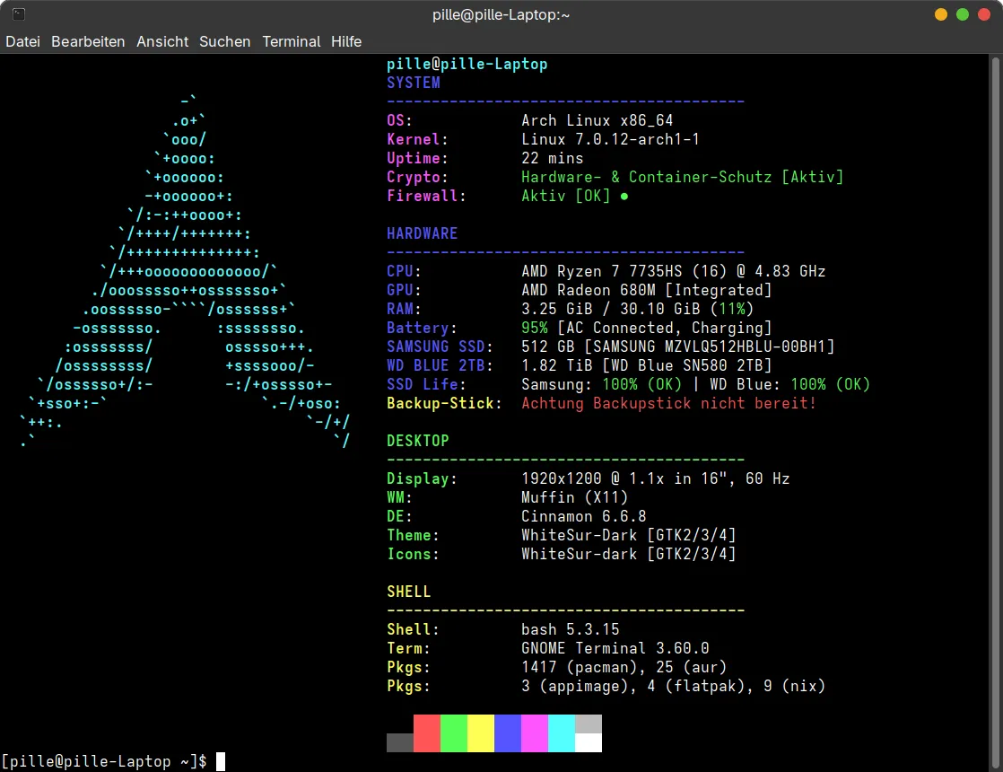
Task: Click the blue color block
Action: 507,733
